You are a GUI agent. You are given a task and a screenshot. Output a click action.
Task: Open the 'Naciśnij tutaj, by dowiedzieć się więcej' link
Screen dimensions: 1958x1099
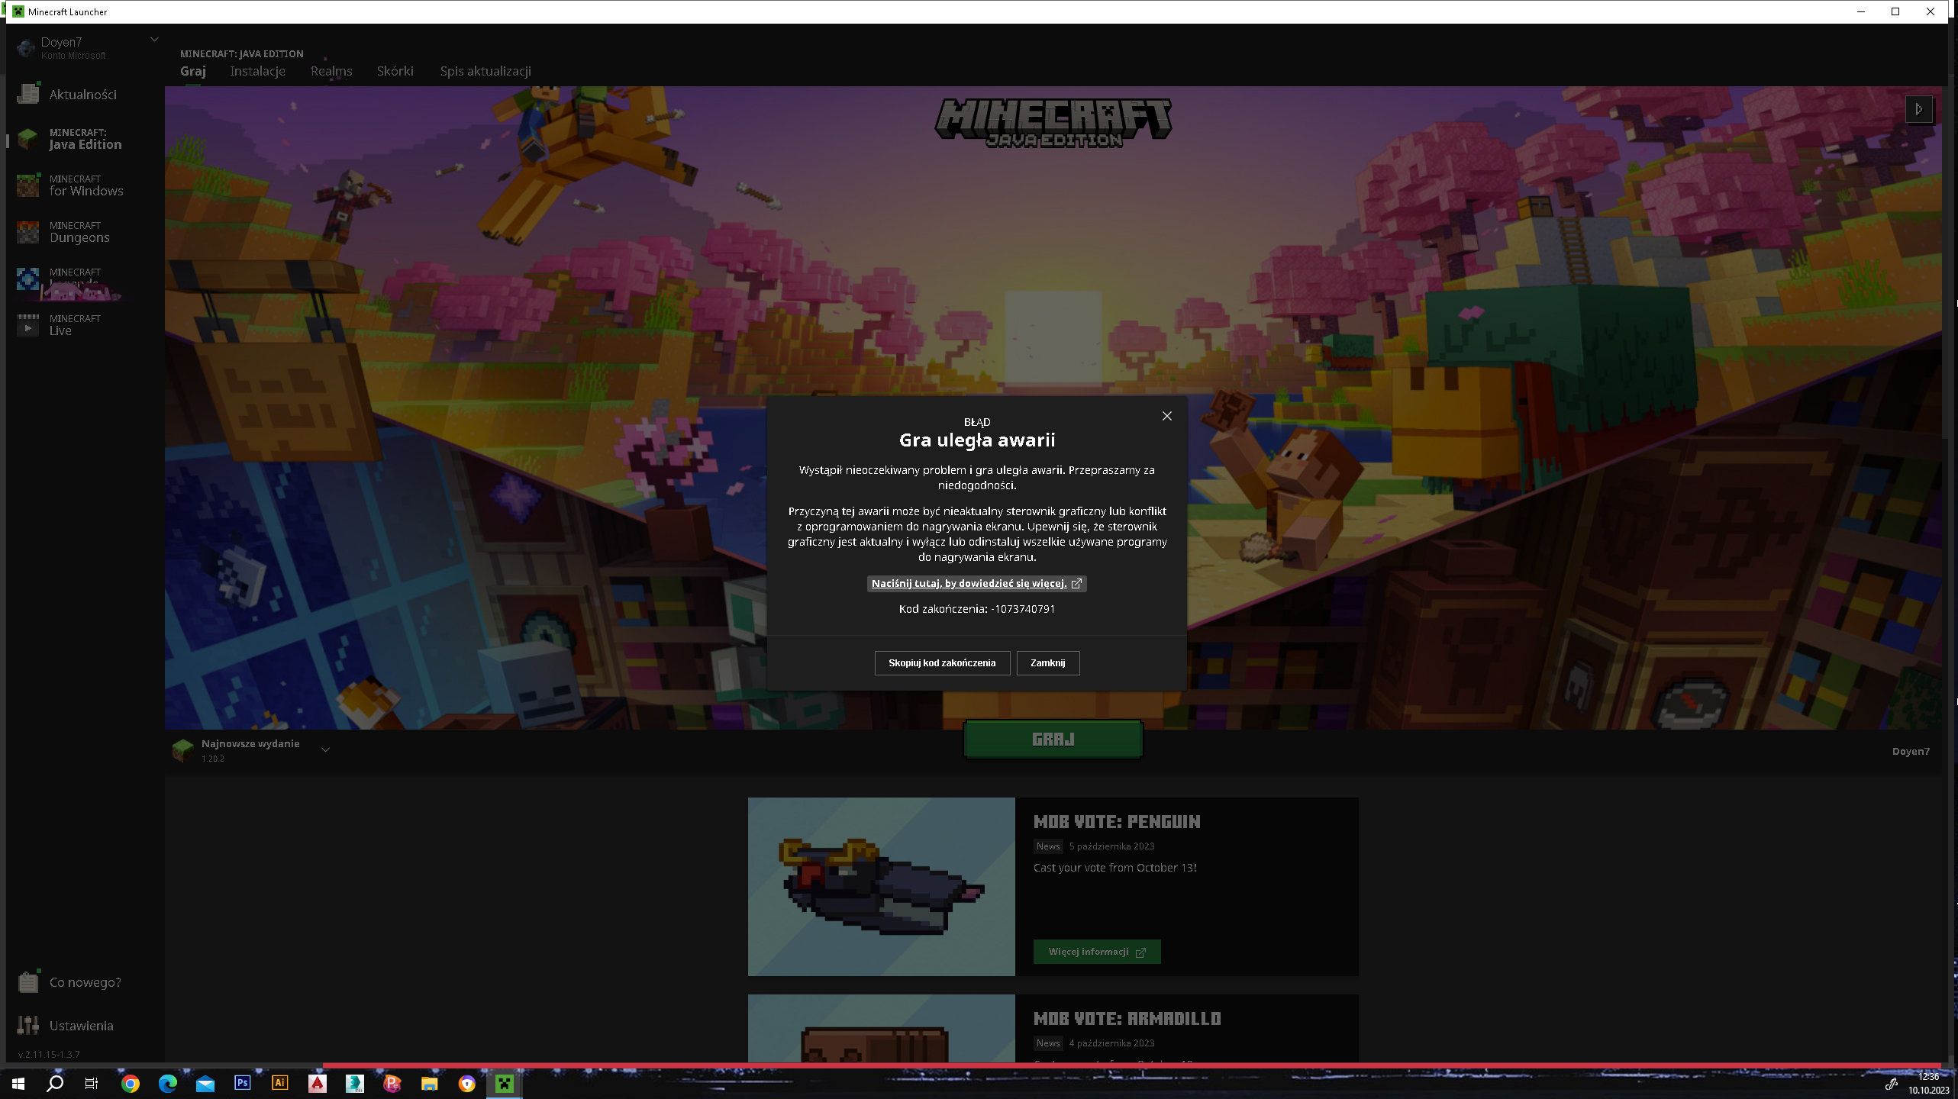pyautogui.click(x=976, y=583)
